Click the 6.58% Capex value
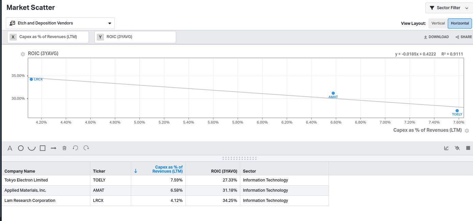The height and width of the screenshot is (221, 473). pyautogui.click(x=177, y=190)
